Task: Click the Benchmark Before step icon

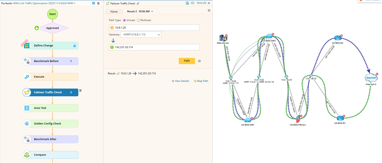Action: click(26, 61)
